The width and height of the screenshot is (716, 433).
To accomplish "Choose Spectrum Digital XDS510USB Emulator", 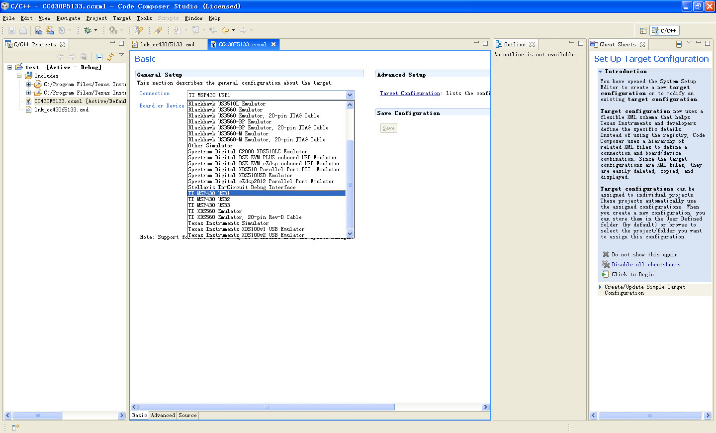I will 240,175.
